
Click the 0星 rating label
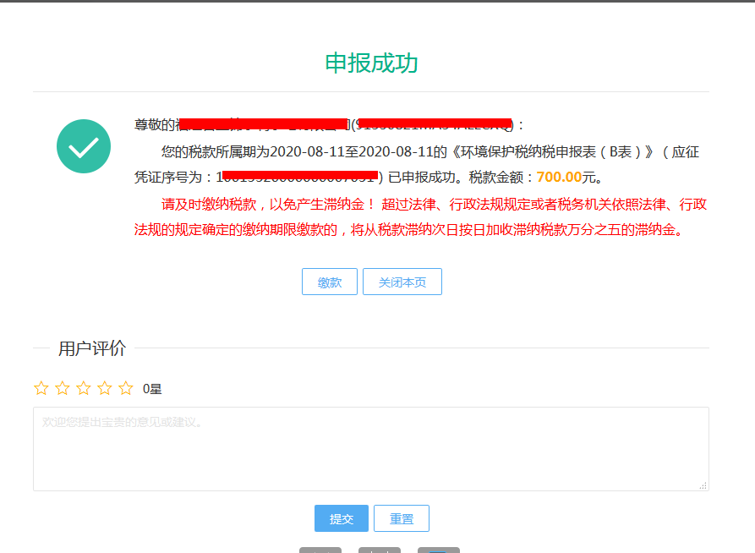click(152, 389)
